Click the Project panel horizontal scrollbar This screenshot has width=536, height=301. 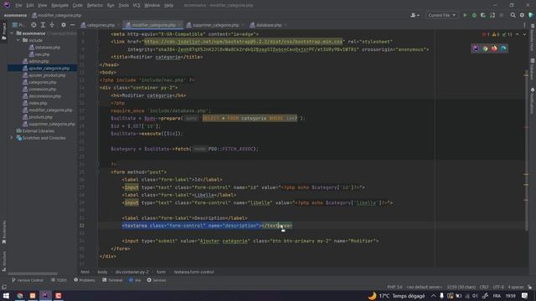pos(33,273)
